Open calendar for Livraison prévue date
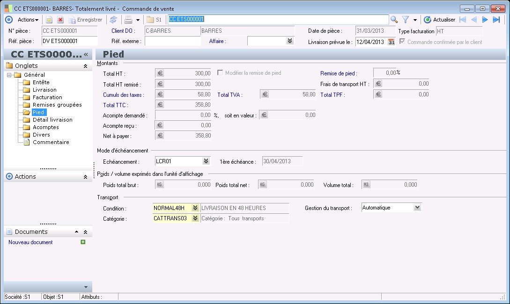The height and width of the screenshot is (304, 510). point(391,42)
